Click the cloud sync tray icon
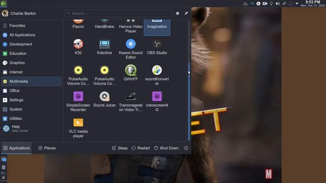 coord(246,4)
